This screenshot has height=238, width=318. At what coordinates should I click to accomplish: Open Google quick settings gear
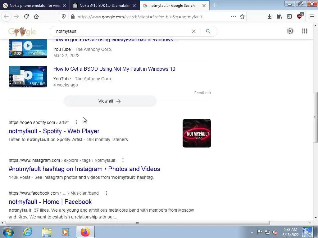coord(290,31)
